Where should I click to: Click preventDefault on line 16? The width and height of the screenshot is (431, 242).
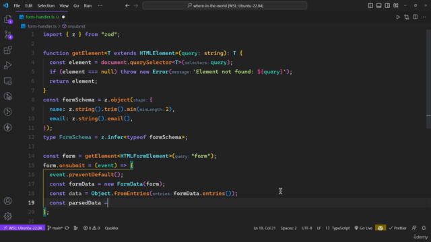tap(92, 175)
